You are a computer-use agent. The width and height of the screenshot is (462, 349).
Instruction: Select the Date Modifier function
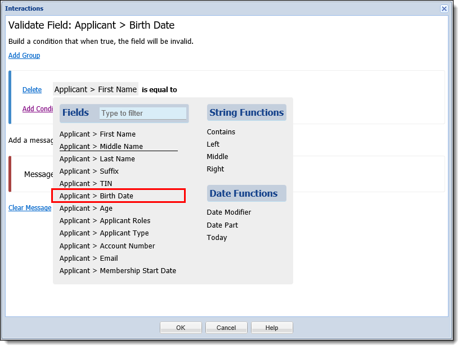tap(228, 212)
